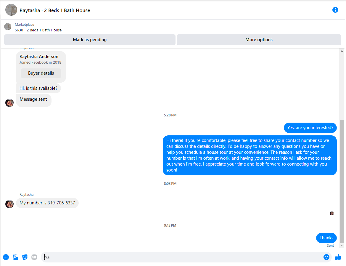View Buyer details
346x266 pixels.
pyautogui.click(x=41, y=73)
